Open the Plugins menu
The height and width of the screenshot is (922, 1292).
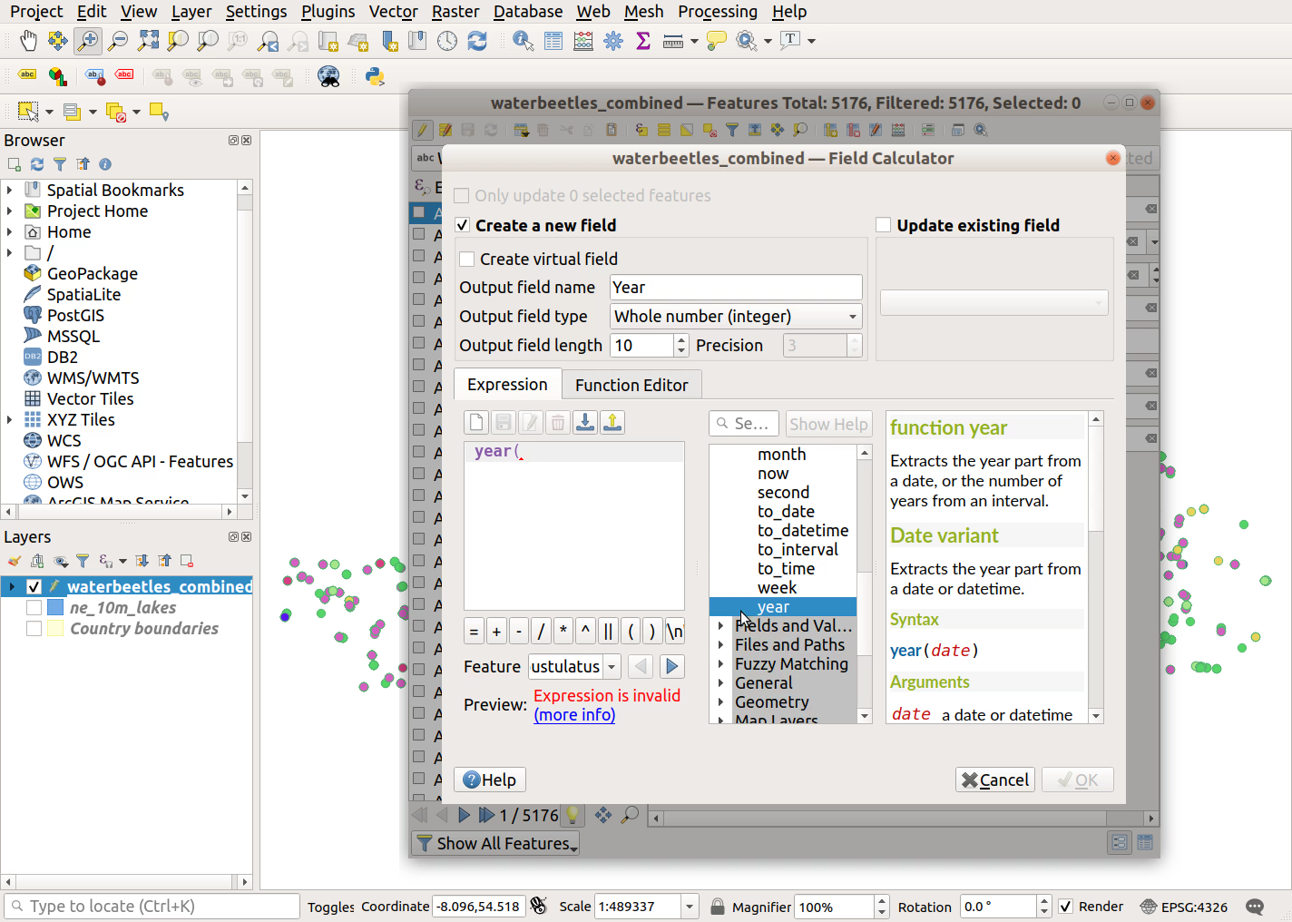click(x=328, y=12)
